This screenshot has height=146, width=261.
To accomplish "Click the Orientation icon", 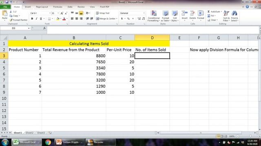I will tap(87, 13).
